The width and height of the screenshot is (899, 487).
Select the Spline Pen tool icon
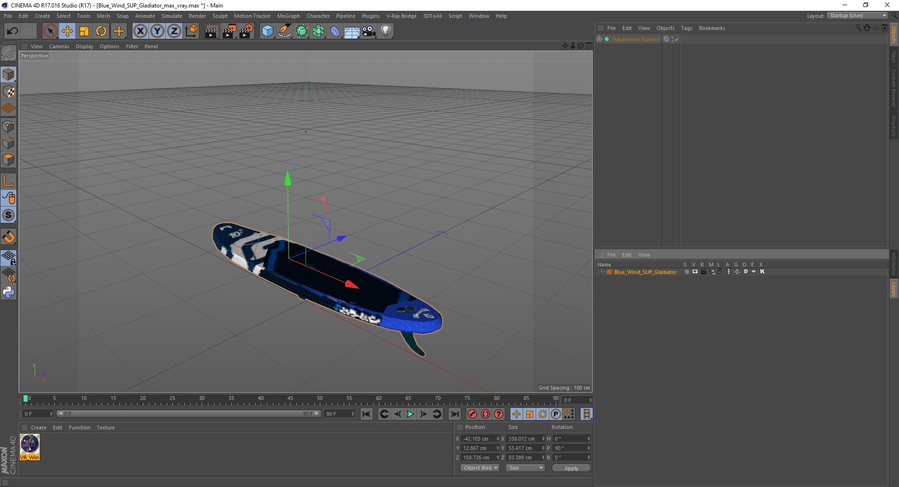click(285, 31)
